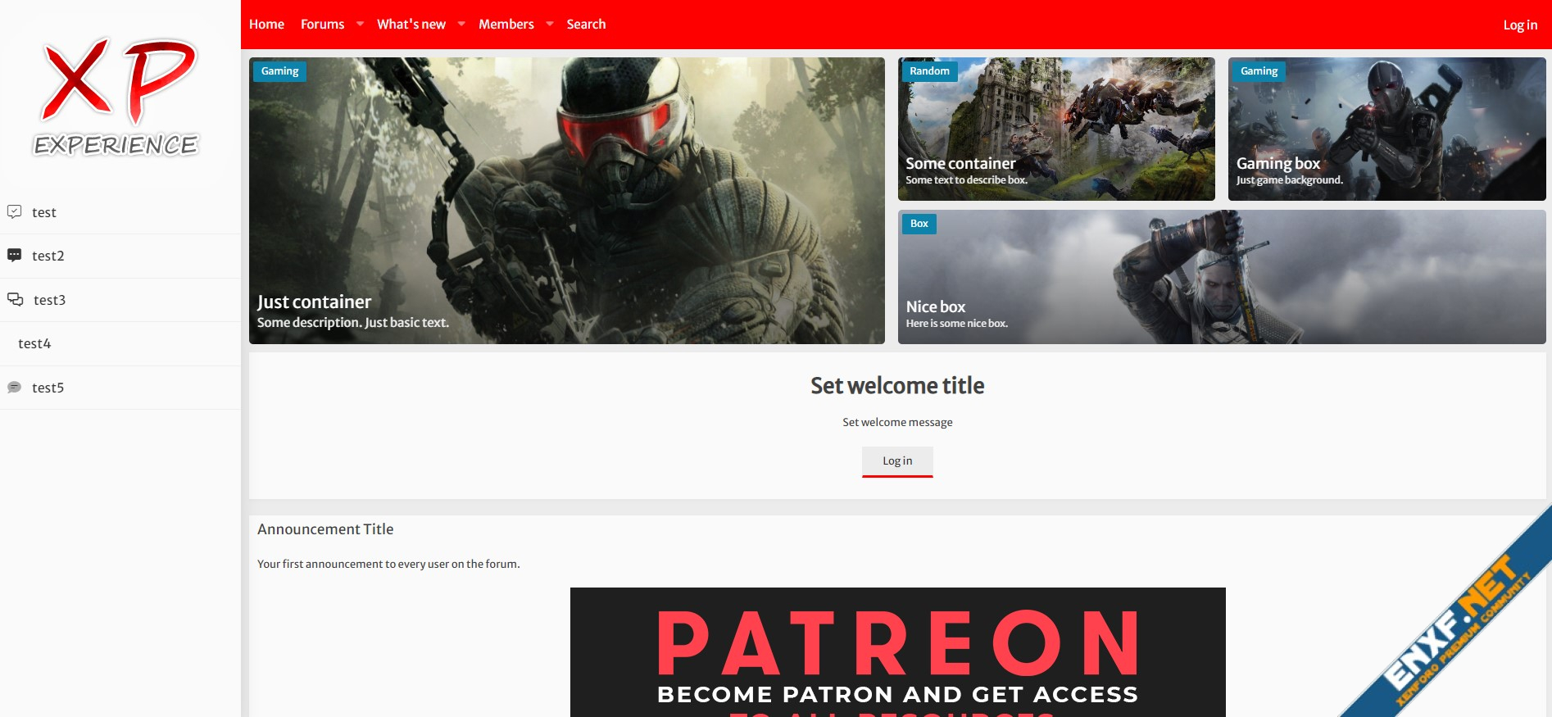Viewport: 1552px width, 717px height.
Task: Click the XP Experience logo
Action: pyautogui.click(x=116, y=98)
